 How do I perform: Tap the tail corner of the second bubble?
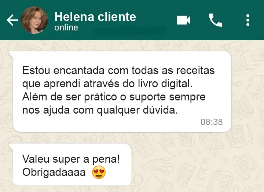11,146
